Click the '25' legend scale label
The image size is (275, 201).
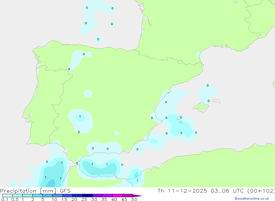[x=84, y=199]
